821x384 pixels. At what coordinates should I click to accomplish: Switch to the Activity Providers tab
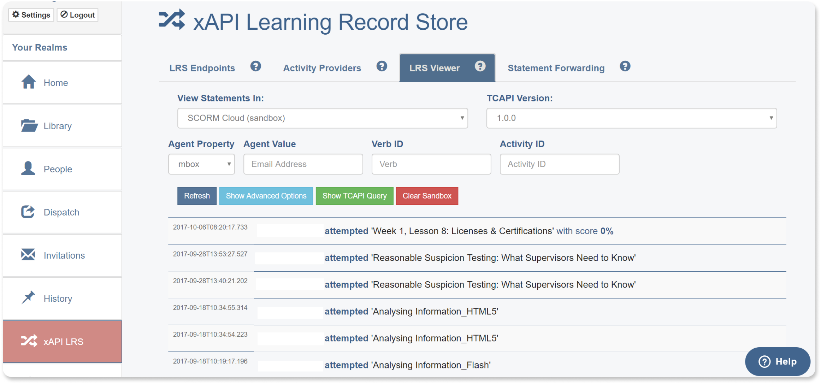pyautogui.click(x=322, y=68)
